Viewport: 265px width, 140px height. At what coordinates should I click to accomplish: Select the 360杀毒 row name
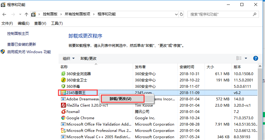(73, 87)
